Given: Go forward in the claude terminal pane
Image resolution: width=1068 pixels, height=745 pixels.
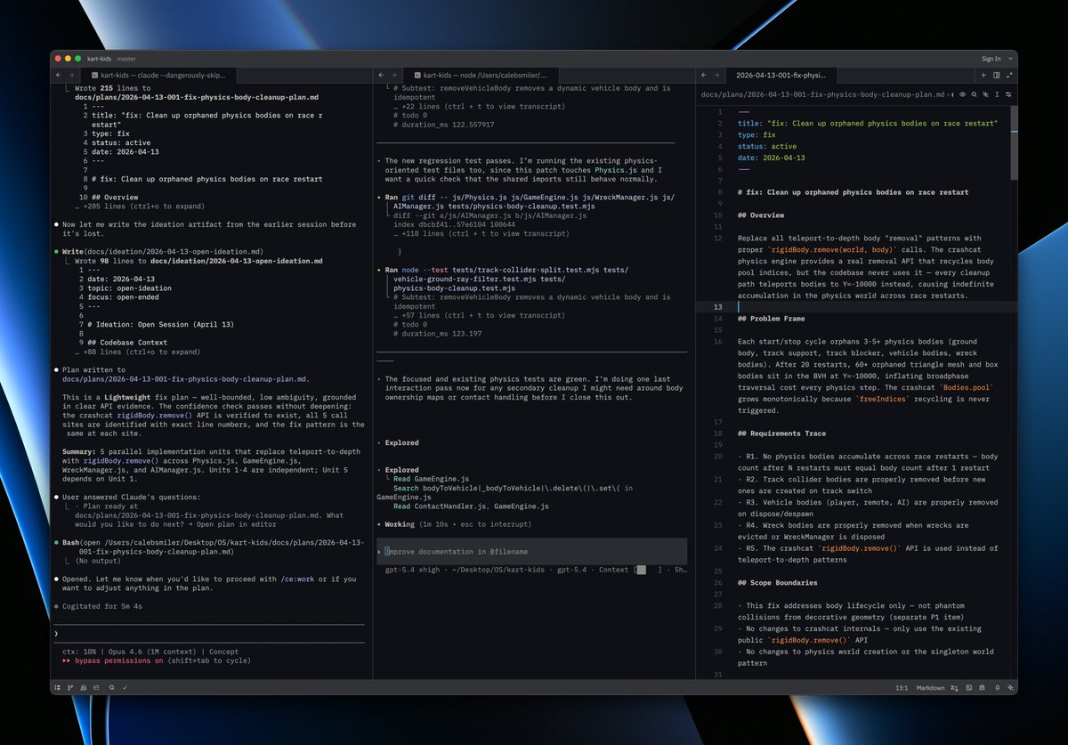Looking at the screenshot, I should (x=72, y=76).
